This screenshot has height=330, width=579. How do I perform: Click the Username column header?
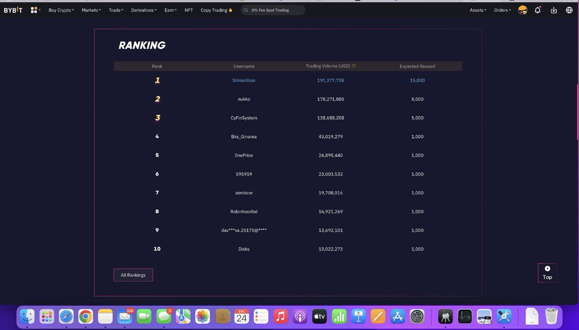(x=244, y=66)
